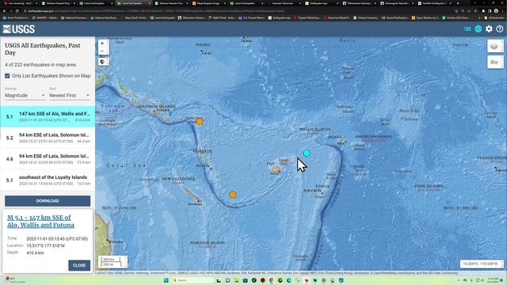Click the orange marker near Solomon Islands
Image resolution: width=507 pixels, height=285 pixels.
200,121
